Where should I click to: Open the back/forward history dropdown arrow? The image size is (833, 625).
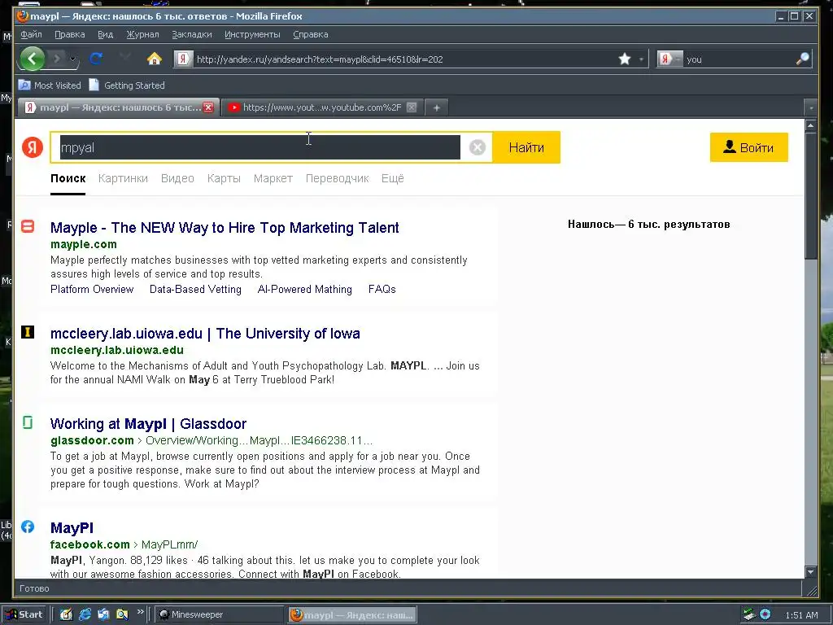72,59
